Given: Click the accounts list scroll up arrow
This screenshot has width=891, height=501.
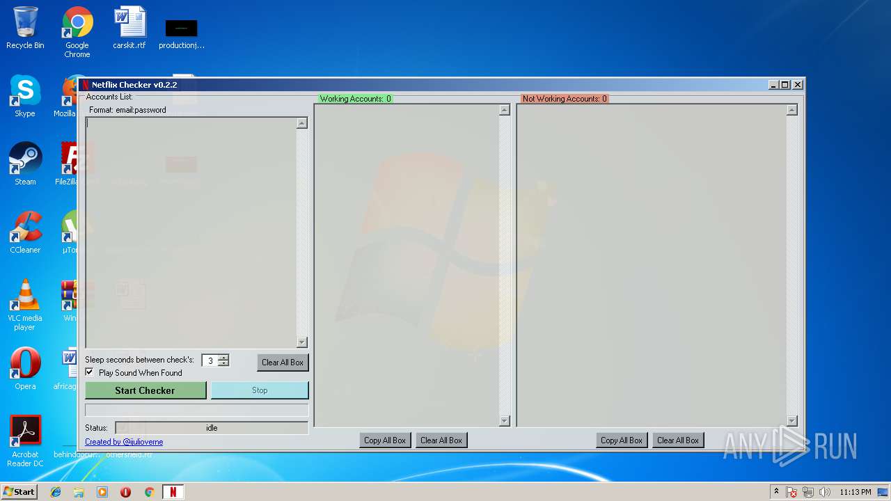Looking at the screenshot, I should tap(301, 123).
